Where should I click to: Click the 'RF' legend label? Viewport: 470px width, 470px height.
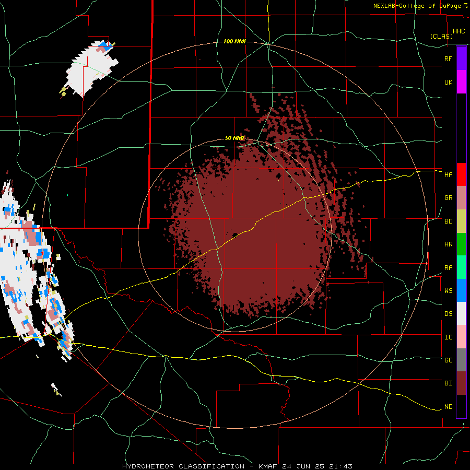tap(448, 58)
